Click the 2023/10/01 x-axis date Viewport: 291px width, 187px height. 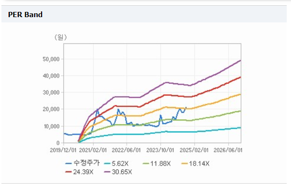click(160, 150)
